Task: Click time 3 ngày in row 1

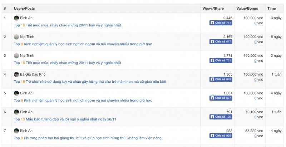Action: coord(276,18)
